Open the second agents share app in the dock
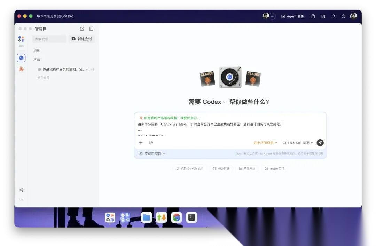Viewport: 376px width, 246px height. click(x=125, y=217)
